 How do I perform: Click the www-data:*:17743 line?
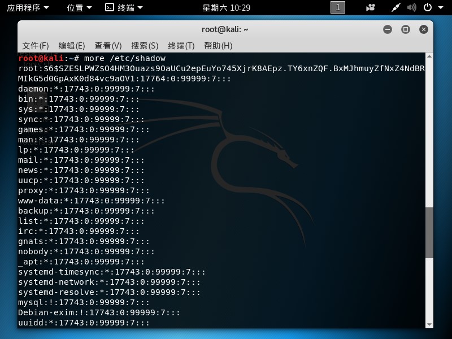coord(92,201)
